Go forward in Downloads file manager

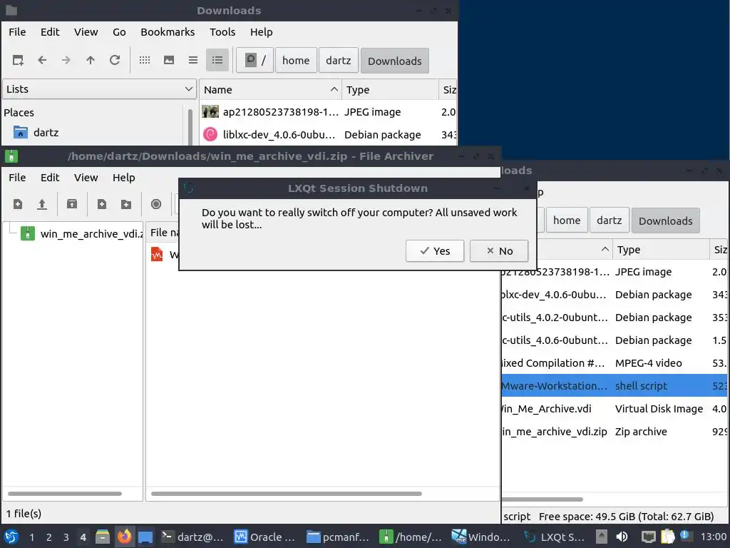66,60
